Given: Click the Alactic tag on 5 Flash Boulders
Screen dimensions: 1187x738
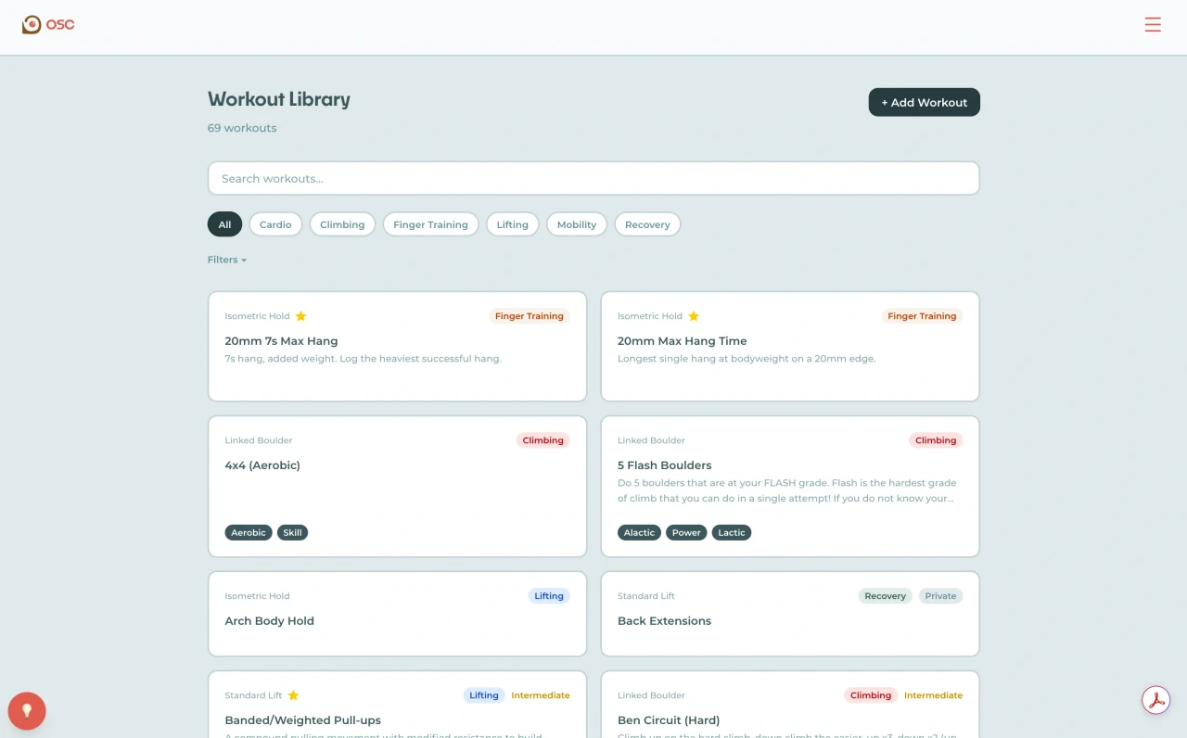Looking at the screenshot, I should coord(639,532).
